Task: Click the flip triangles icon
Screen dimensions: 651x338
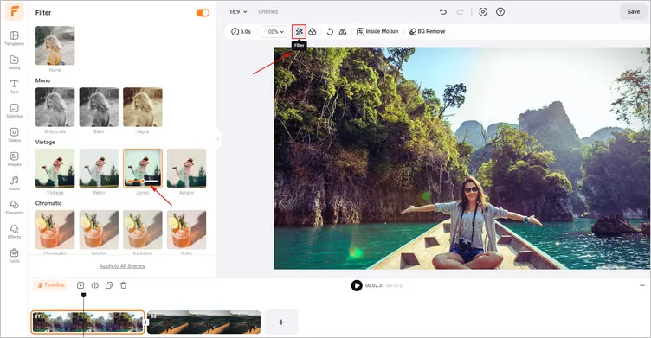Action: 343,31
